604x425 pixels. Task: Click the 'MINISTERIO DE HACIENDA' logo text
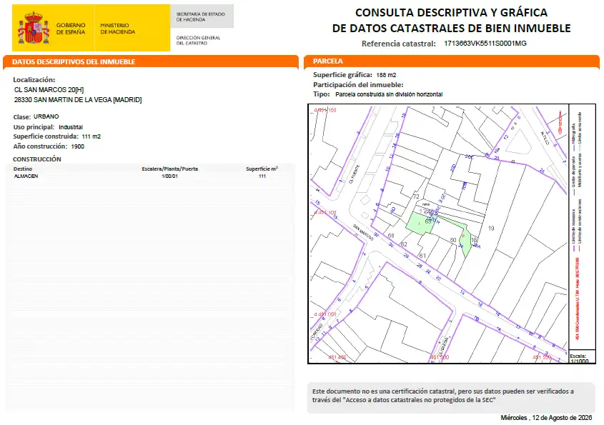118,29
